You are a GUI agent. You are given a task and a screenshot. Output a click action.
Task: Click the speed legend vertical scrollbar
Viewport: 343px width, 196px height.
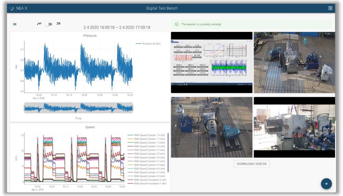[168, 153]
